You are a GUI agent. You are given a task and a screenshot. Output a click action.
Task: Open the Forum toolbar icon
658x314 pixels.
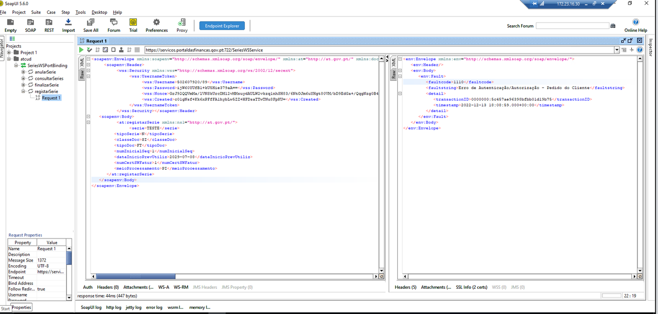114,22
